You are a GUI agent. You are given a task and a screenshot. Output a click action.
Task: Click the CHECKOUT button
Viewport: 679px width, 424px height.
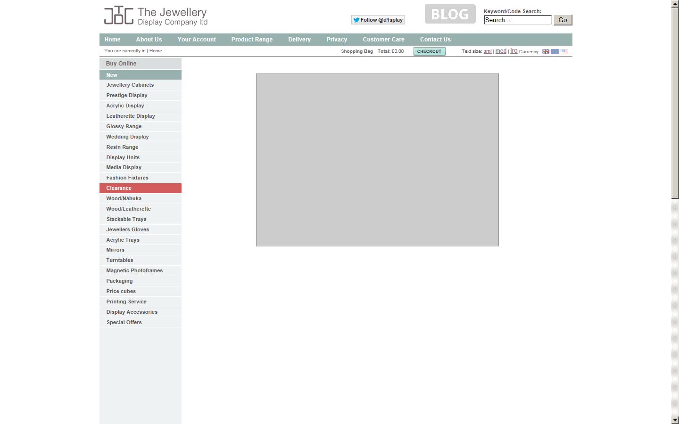(429, 51)
